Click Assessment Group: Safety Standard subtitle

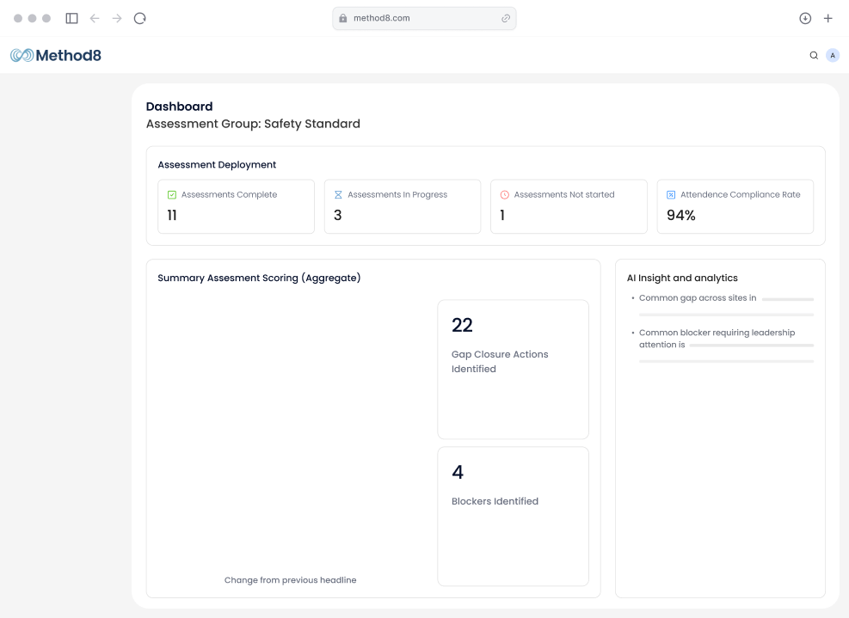point(253,124)
